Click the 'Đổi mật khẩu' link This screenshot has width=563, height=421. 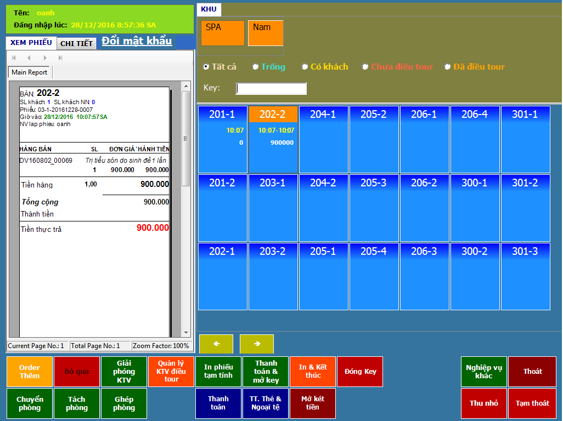137,41
